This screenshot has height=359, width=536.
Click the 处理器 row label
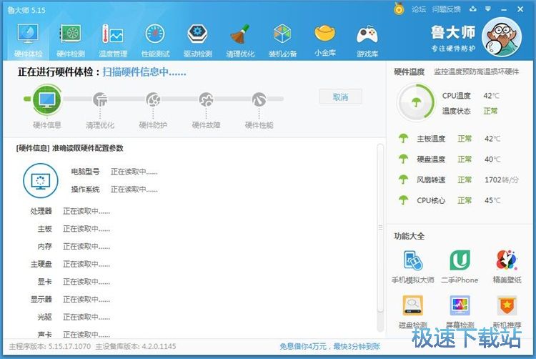(41, 211)
